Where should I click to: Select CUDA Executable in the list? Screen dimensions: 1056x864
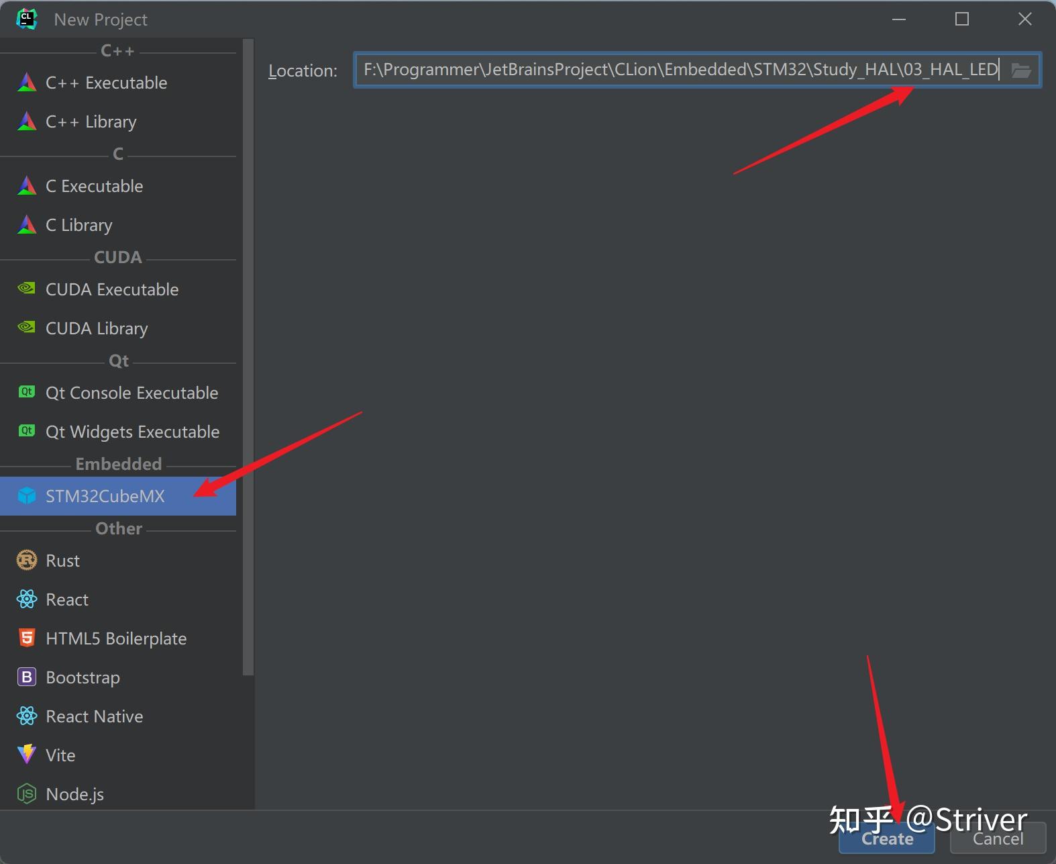pyautogui.click(x=118, y=289)
